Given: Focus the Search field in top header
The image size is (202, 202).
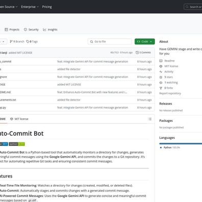Looking at the screenshot, I should [x=193, y=7].
